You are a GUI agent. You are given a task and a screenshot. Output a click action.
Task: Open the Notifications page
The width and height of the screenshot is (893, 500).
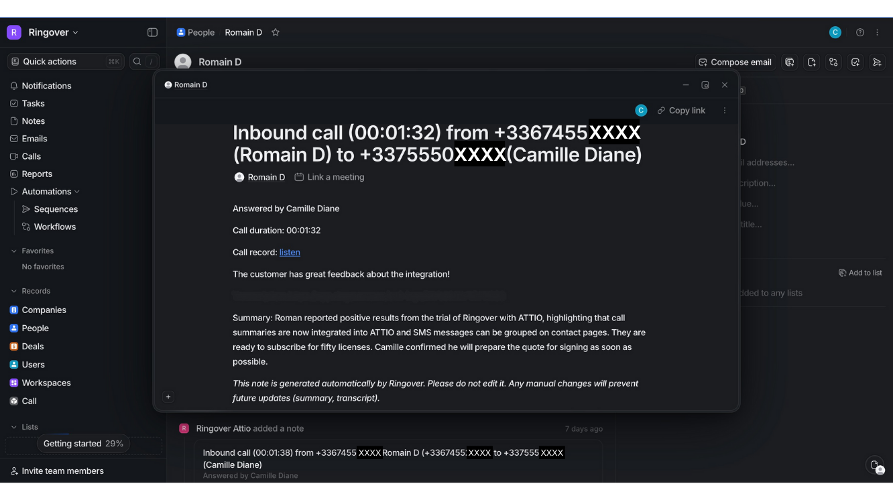click(x=46, y=86)
